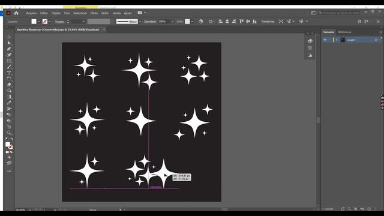Align objects to horizontal right
The height and width of the screenshot is (216, 384).
point(233,22)
